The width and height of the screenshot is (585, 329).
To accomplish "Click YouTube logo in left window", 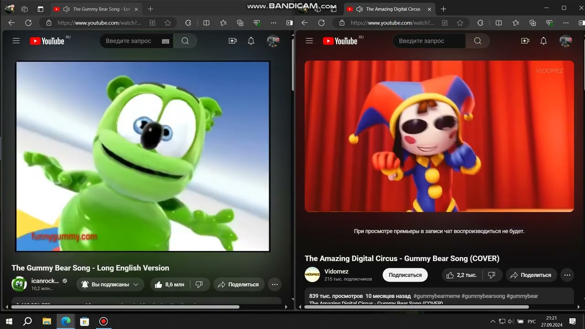I will tap(47, 41).
